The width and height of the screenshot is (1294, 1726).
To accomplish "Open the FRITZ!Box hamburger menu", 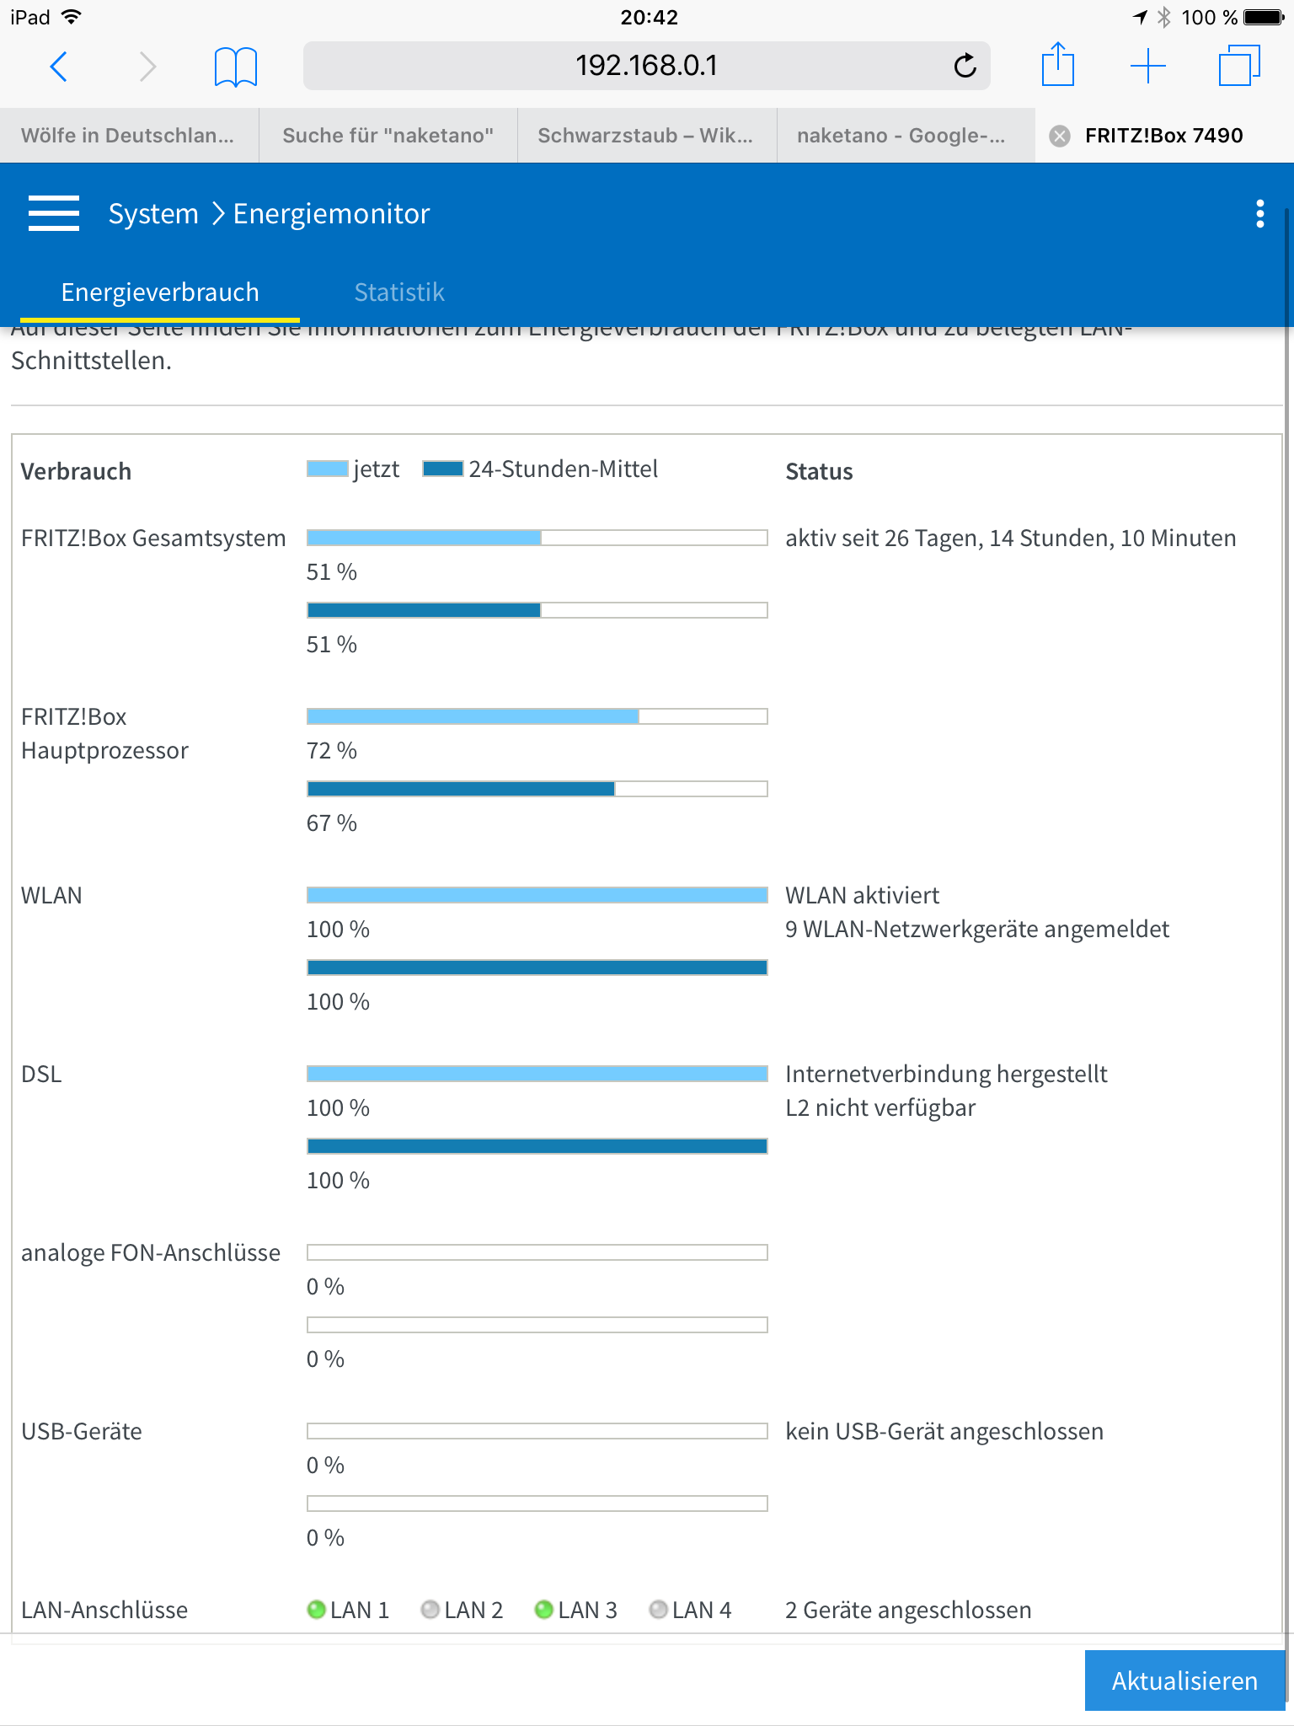I will point(54,213).
